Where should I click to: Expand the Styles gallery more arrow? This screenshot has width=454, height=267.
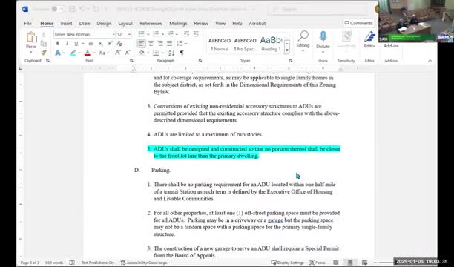pos(287,50)
